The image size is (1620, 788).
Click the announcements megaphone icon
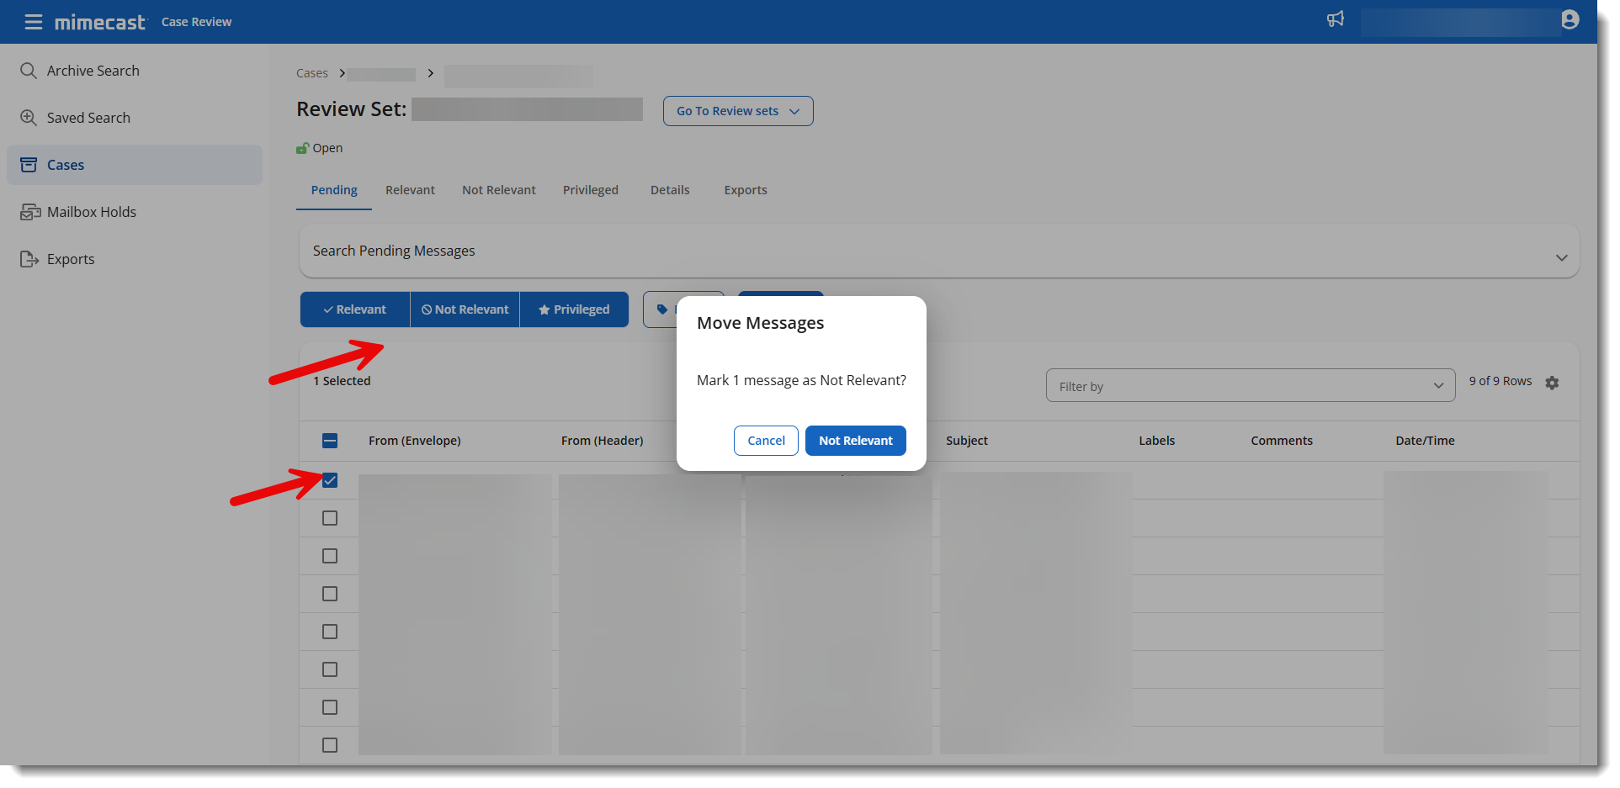(x=1335, y=19)
